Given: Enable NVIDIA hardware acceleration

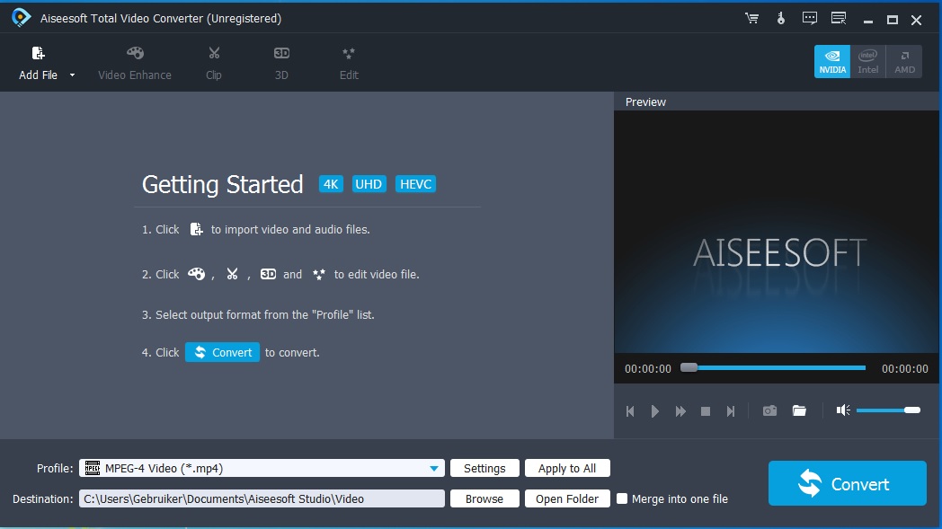Looking at the screenshot, I should point(832,61).
